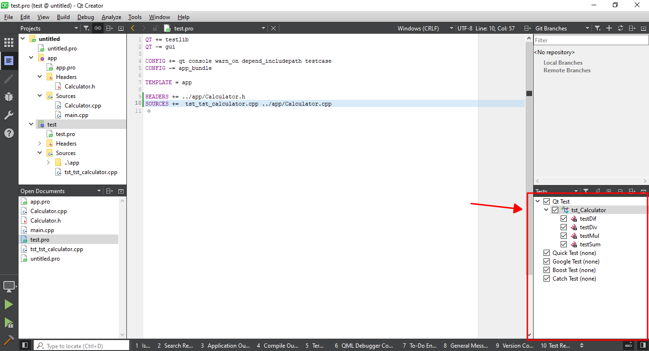649x351 pixels.
Task: Switch to Debug mode bug icon
Action: click(9, 97)
